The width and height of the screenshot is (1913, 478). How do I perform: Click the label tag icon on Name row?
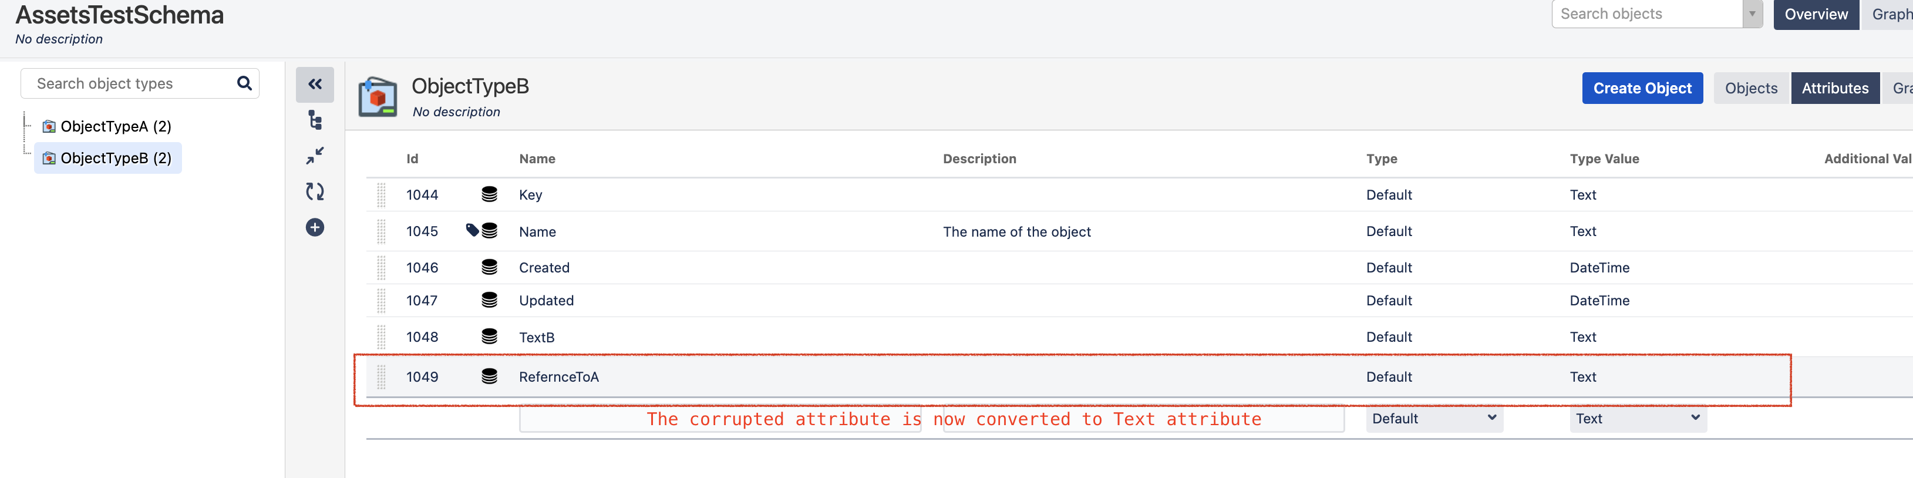coord(472,230)
